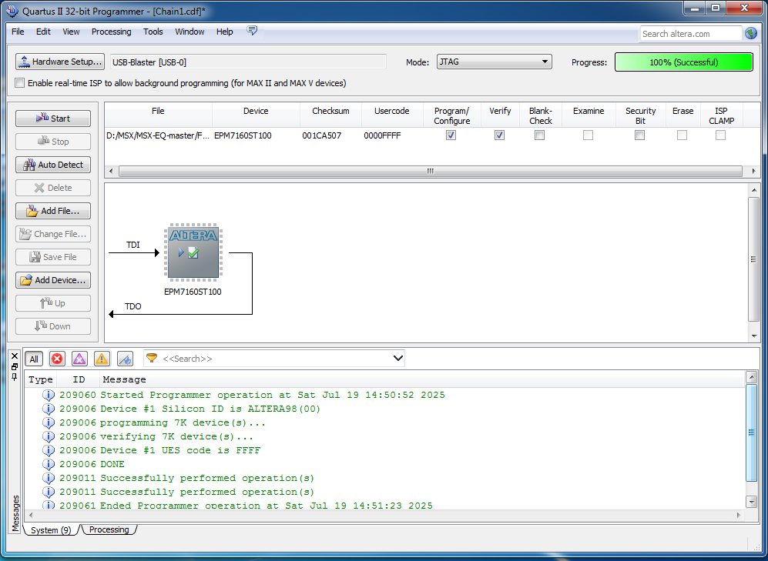
Task: Click the Start programming button
Action: [x=53, y=119]
